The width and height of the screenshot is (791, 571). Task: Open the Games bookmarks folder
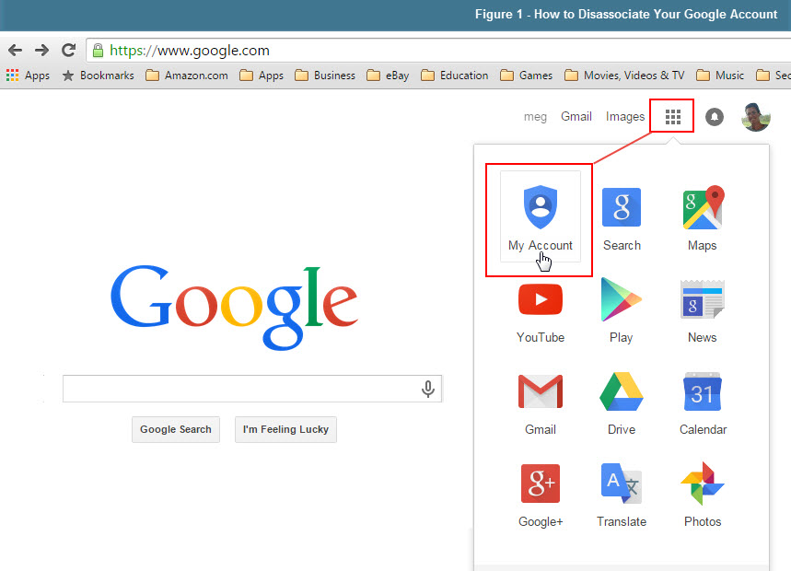(x=526, y=76)
